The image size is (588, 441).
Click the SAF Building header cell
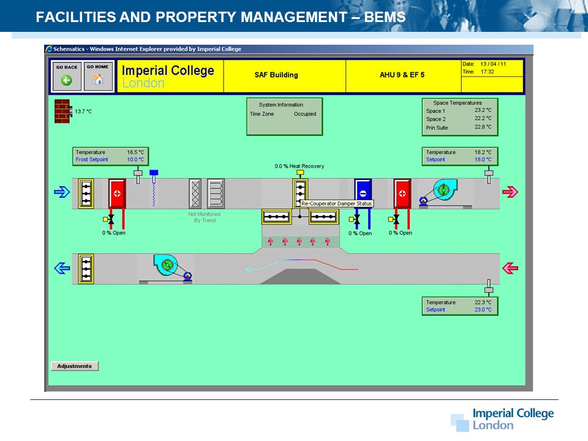coord(285,76)
